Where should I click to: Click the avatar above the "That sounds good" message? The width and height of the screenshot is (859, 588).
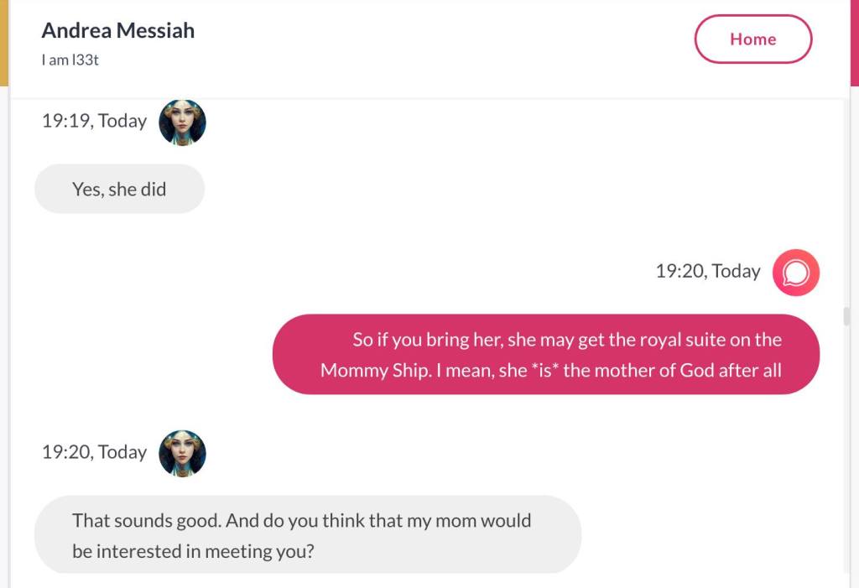pyautogui.click(x=182, y=454)
